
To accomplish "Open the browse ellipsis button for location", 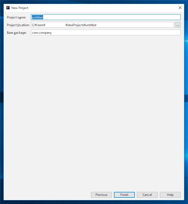I will click(x=178, y=25).
